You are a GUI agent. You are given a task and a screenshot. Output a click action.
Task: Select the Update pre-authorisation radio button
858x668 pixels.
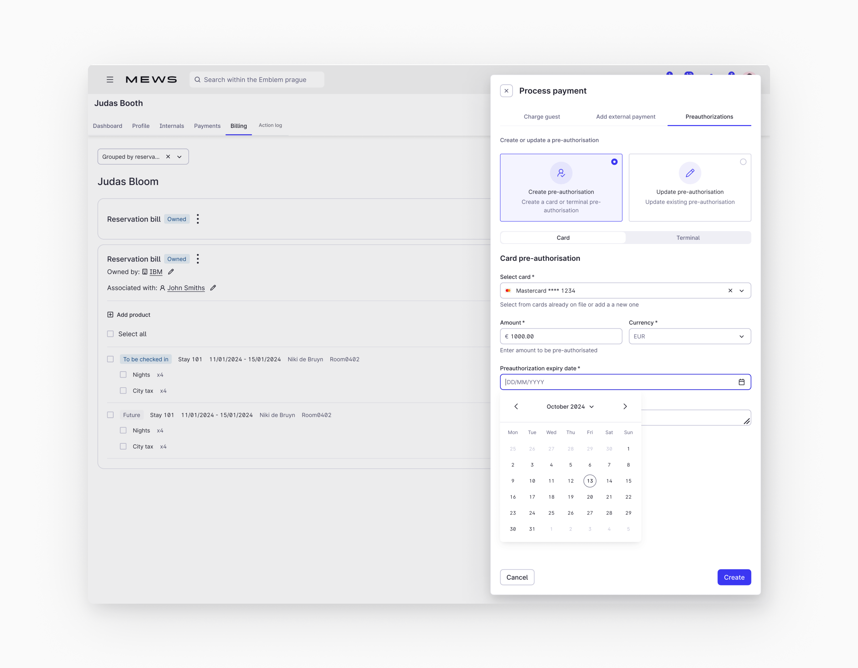(x=743, y=162)
